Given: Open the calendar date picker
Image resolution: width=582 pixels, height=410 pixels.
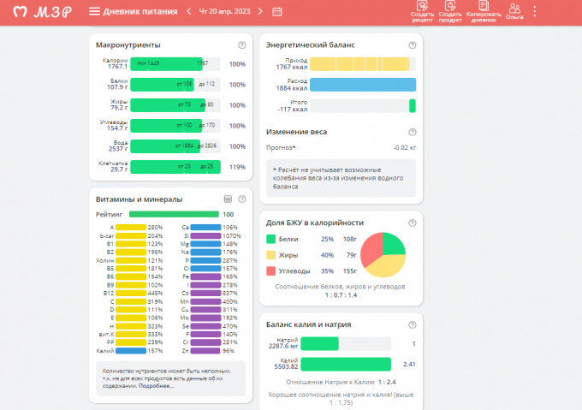Looking at the screenshot, I should point(277,12).
